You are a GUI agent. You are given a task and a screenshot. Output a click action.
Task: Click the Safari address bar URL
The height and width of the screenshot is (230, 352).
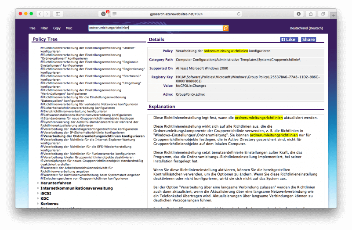coord(176,14)
